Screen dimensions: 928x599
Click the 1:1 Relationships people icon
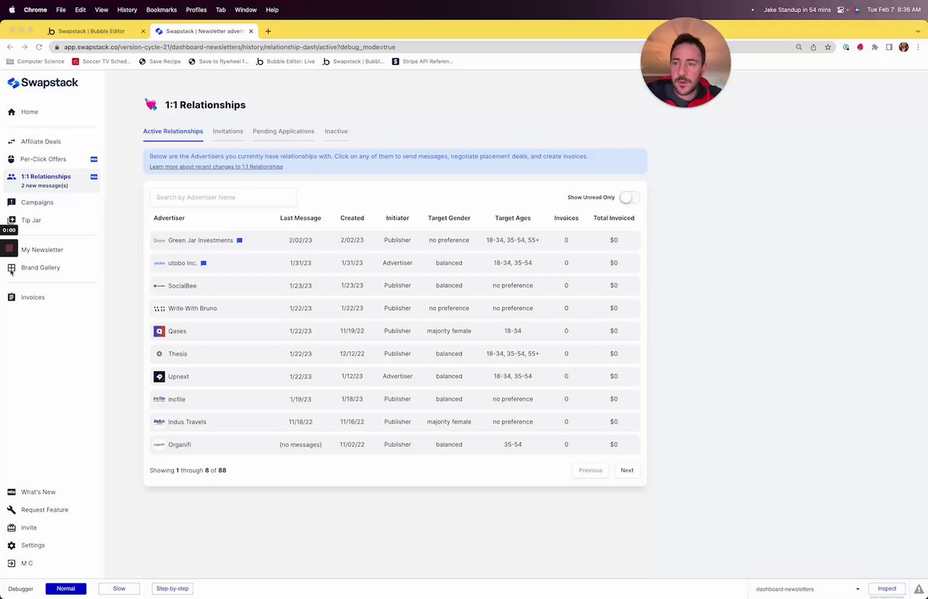[12, 177]
